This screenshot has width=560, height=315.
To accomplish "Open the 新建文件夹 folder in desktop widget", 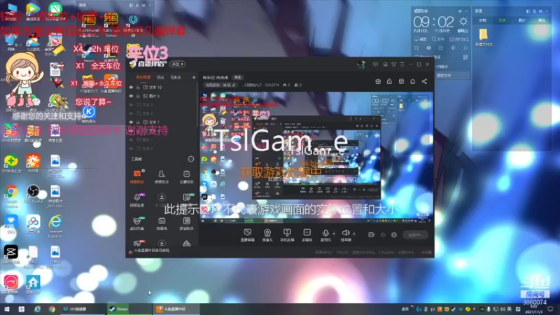I will (x=484, y=37).
